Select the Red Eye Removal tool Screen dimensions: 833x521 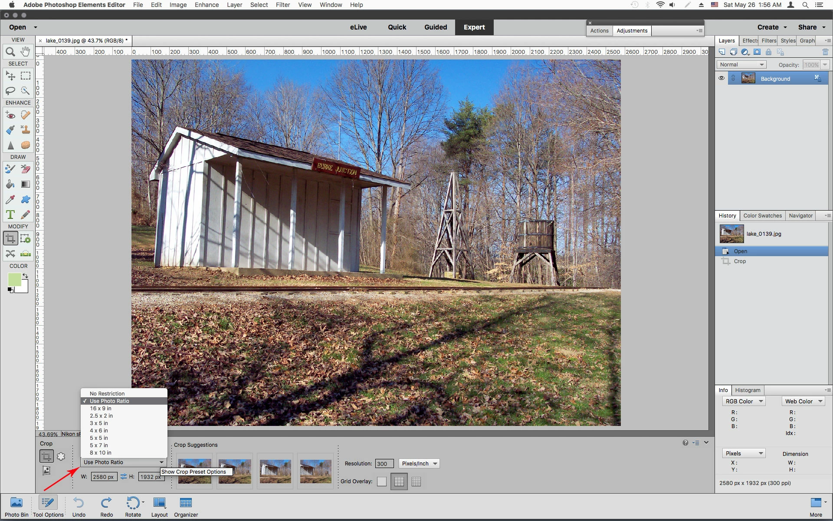point(10,115)
